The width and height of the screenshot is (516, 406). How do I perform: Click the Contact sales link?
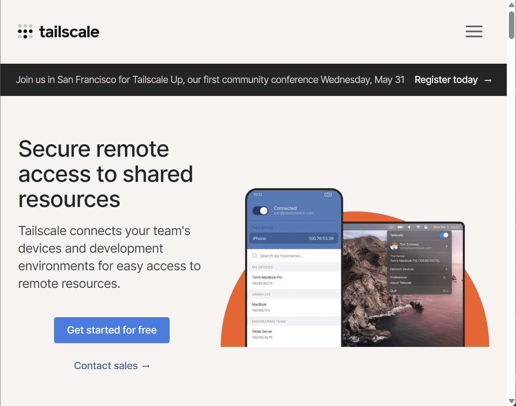111,365
